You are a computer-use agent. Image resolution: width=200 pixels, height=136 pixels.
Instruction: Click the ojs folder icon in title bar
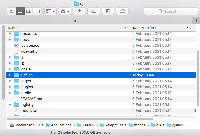(76, 3)
